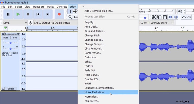Click the Redo arrow icon
This screenshot has height=104, width=194.
pyautogui.click(x=189, y=17)
